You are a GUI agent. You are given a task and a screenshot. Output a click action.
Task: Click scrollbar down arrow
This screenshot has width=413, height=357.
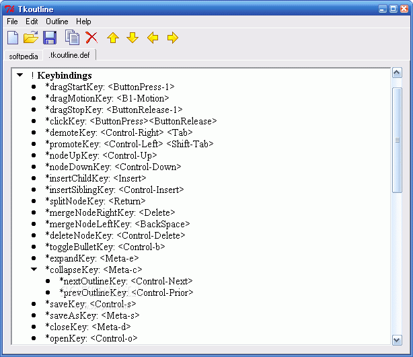[x=397, y=340]
